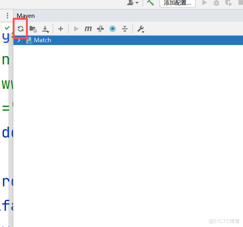
Task: Open the 添加配置 run configuration button
Action: coord(177,3)
